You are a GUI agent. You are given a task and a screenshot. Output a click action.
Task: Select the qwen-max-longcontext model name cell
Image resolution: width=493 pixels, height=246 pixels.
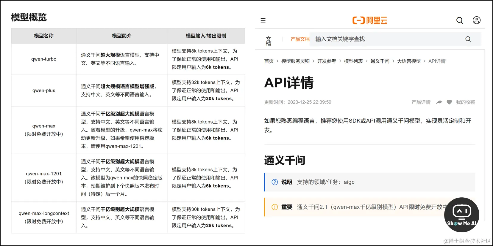click(44, 218)
